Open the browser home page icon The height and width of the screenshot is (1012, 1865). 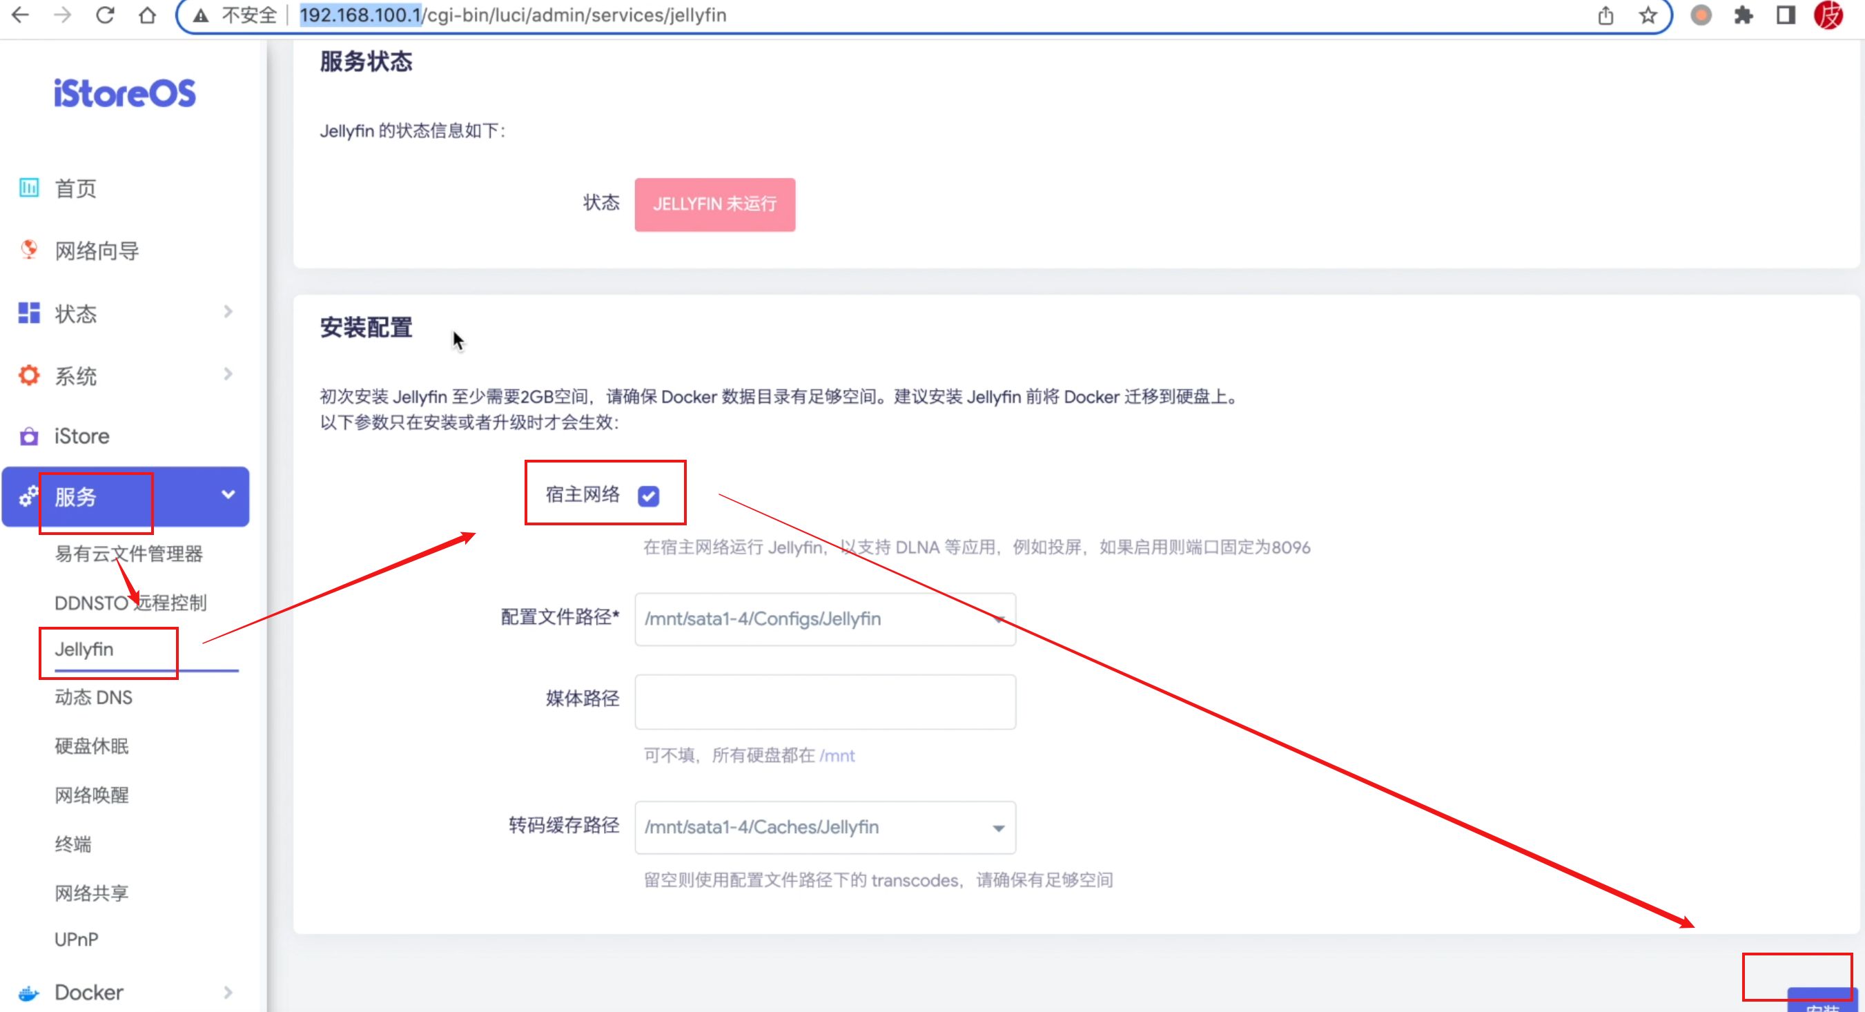(147, 14)
